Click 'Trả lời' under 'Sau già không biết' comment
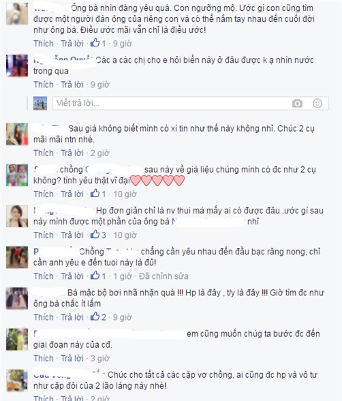Image resolution: width=342 pixels, height=401 pixels. click(72, 153)
